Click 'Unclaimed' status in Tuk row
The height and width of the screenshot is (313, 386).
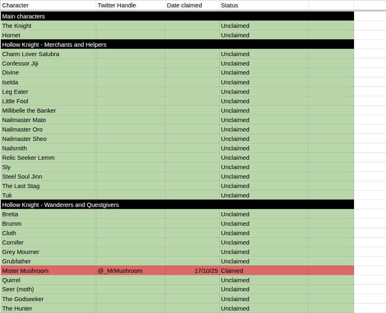pyautogui.click(x=264, y=195)
